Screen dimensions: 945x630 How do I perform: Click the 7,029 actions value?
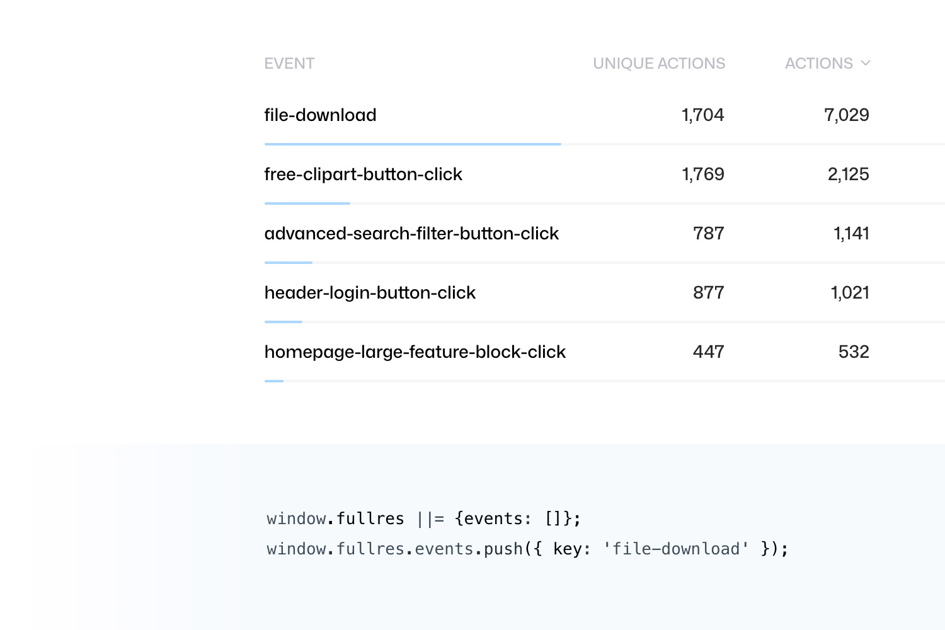(847, 115)
